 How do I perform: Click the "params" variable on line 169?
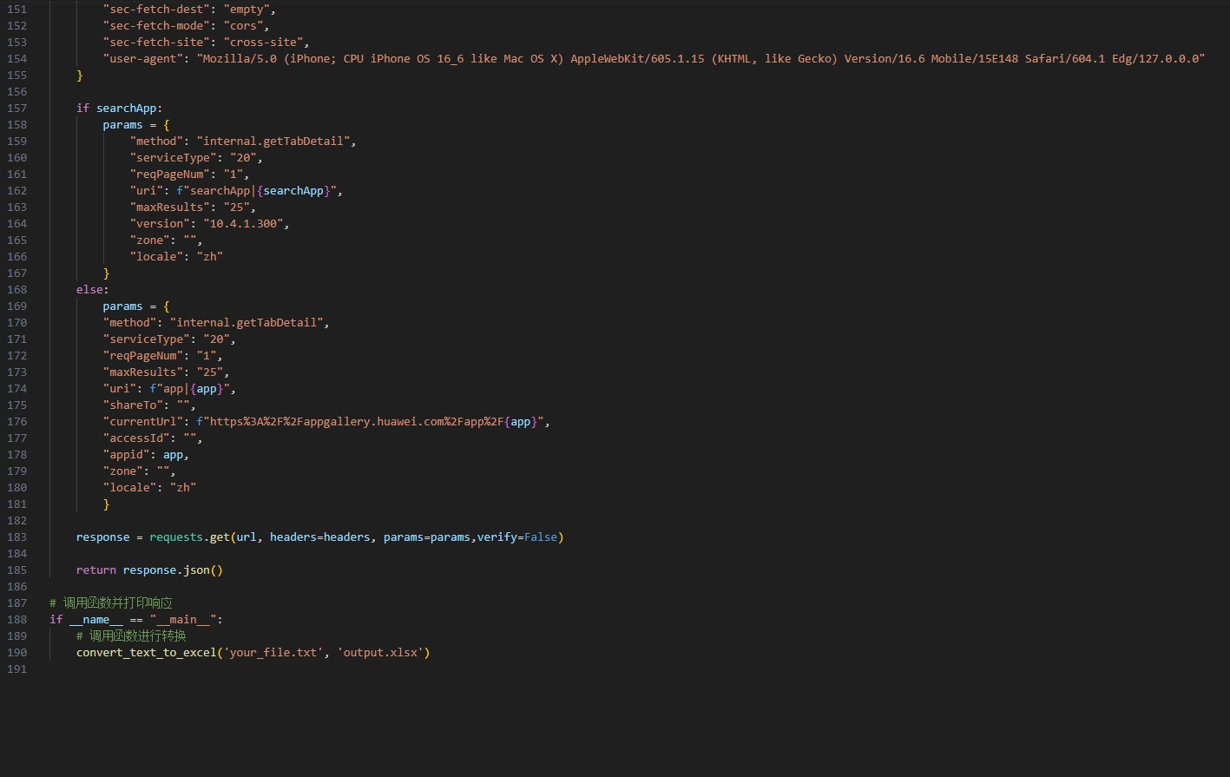pyautogui.click(x=122, y=306)
